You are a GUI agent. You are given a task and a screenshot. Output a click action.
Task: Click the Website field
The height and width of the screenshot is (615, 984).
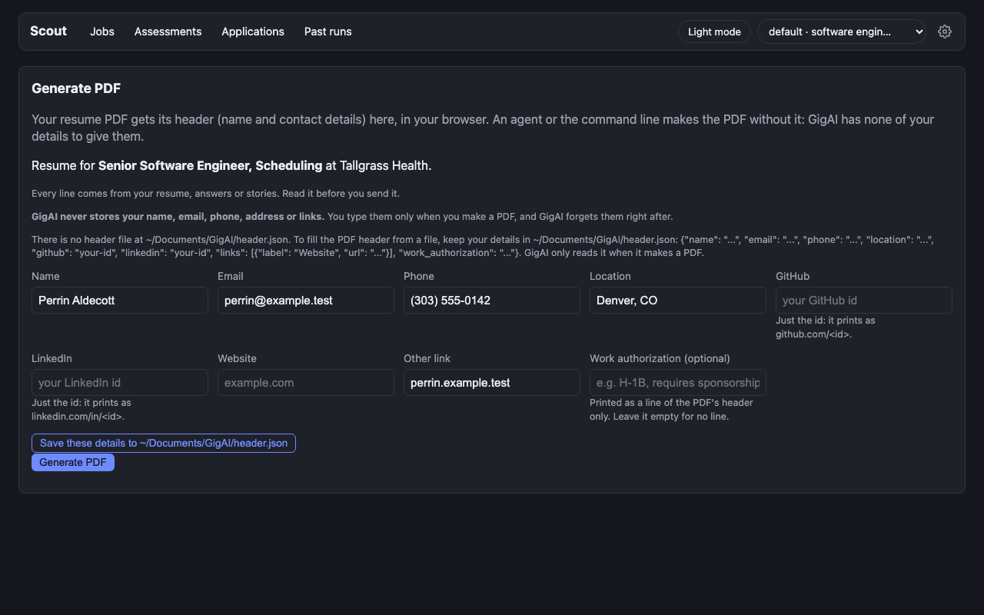(x=306, y=383)
